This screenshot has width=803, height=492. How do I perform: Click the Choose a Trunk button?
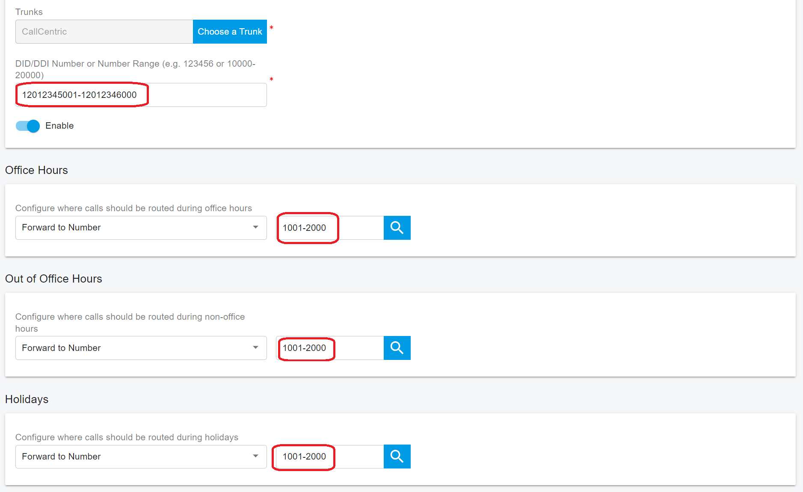click(x=230, y=32)
